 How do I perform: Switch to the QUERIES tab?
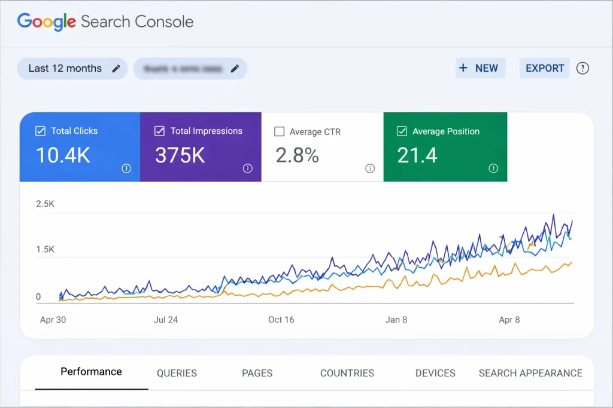click(x=177, y=373)
